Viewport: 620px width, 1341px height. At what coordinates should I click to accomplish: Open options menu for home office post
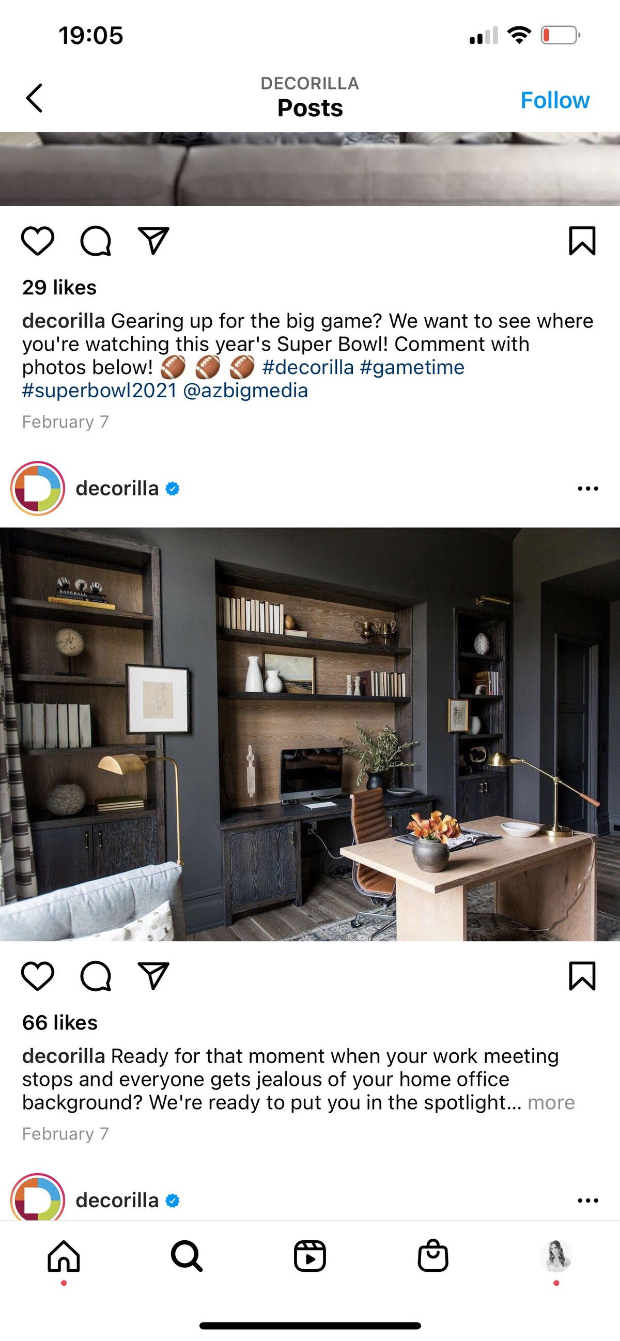(x=588, y=488)
